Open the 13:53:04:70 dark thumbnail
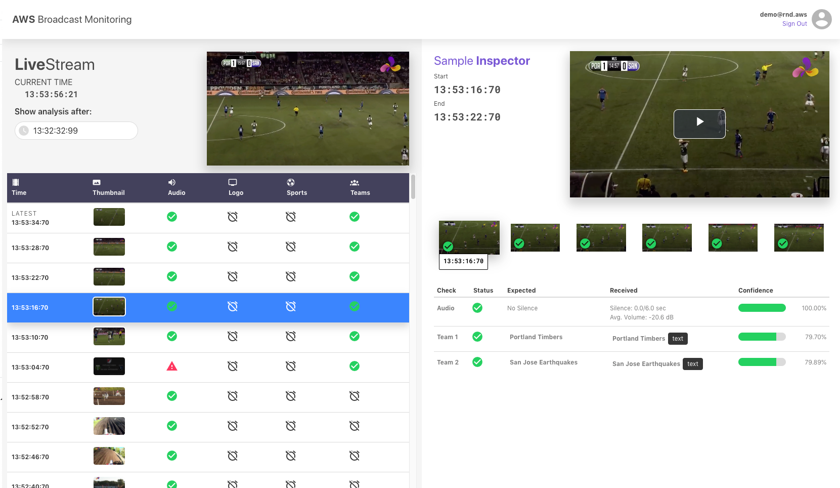The width and height of the screenshot is (840, 488). [x=109, y=367]
